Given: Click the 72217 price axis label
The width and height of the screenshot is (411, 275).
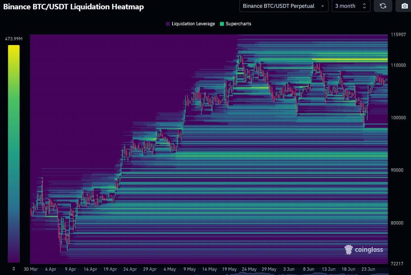Looking at the screenshot, I should (x=397, y=264).
